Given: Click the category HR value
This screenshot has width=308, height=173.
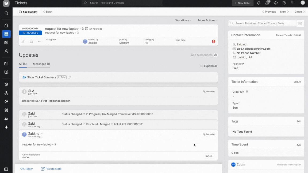Looking at the screenshot, I should coord(146,43).
